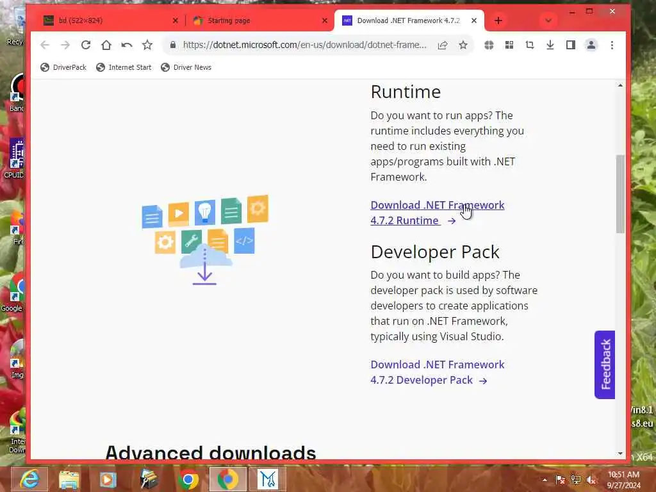Image resolution: width=656 pixels, height=492 pixels.
Task: Toggle the side panel icon
Action: click(571, 45)
